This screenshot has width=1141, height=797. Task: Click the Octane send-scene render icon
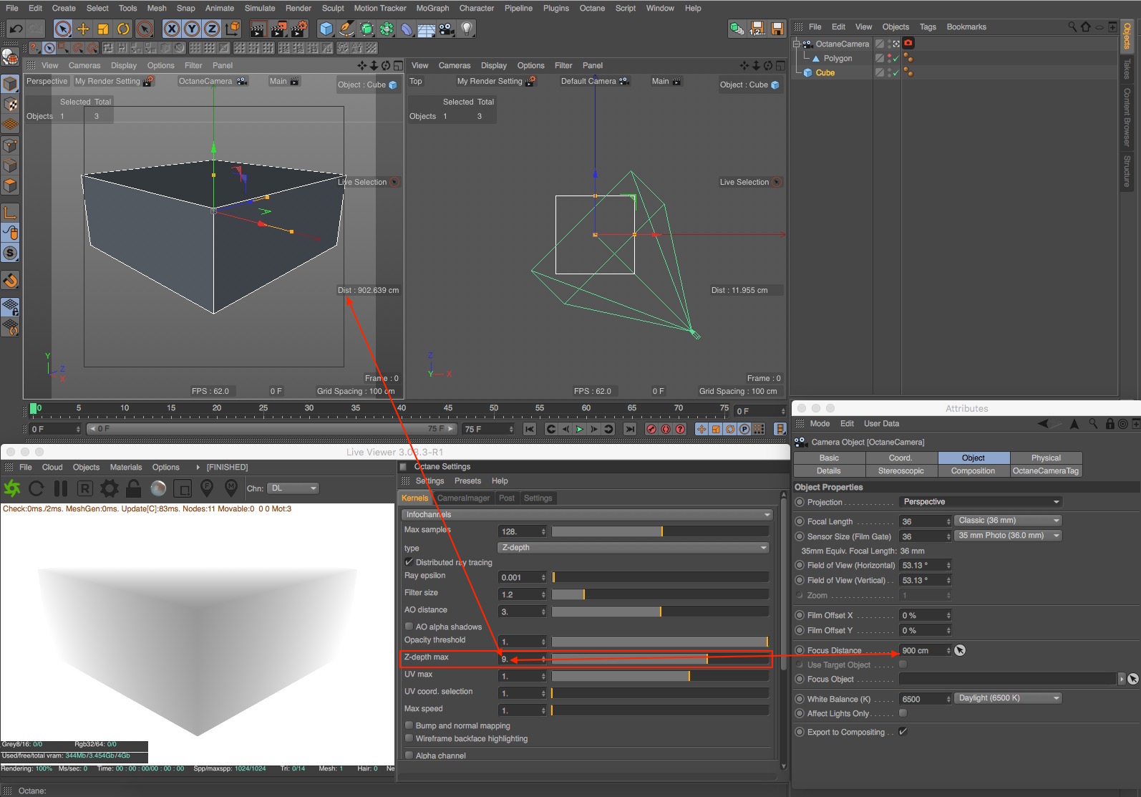(x=12, y=488)
